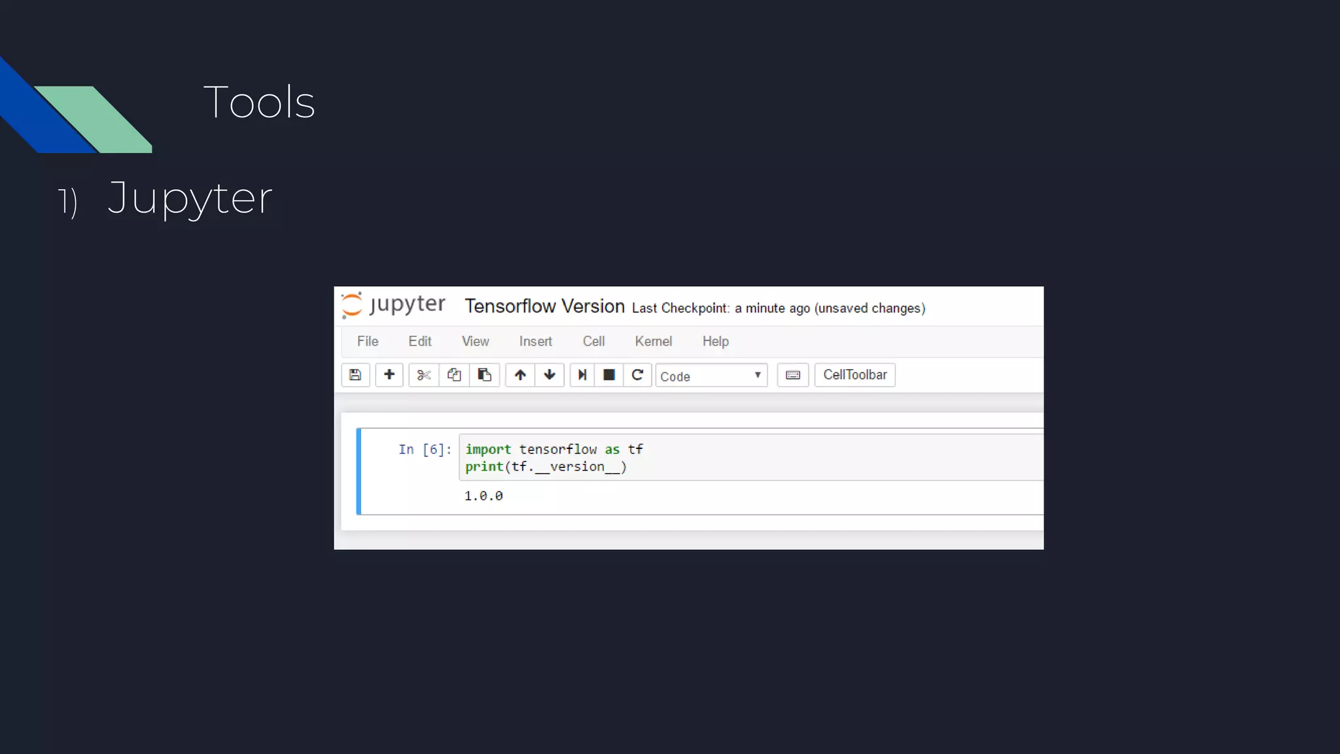Restart the kernel with the circular arrow

pos(637,375)
